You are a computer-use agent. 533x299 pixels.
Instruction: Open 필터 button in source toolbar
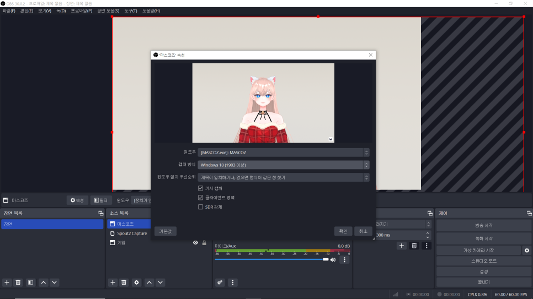click(x=101, y=200)
